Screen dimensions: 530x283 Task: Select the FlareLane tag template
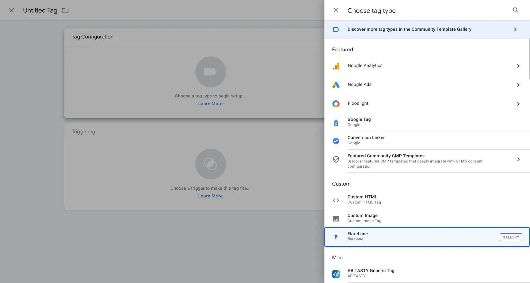[x=427, y=237]
